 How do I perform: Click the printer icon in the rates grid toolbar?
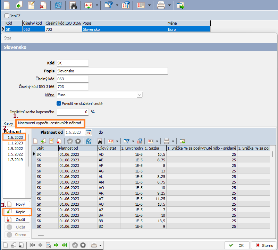click(x=167, y=141)
